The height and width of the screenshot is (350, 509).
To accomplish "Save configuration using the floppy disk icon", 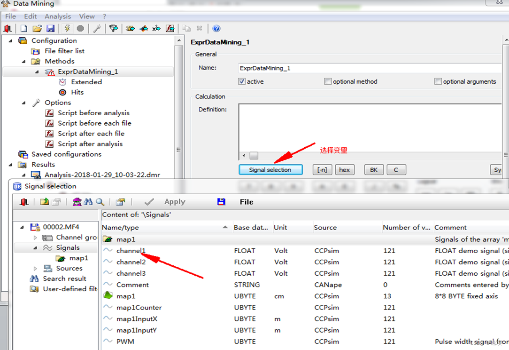I will [x=50, y=29].
